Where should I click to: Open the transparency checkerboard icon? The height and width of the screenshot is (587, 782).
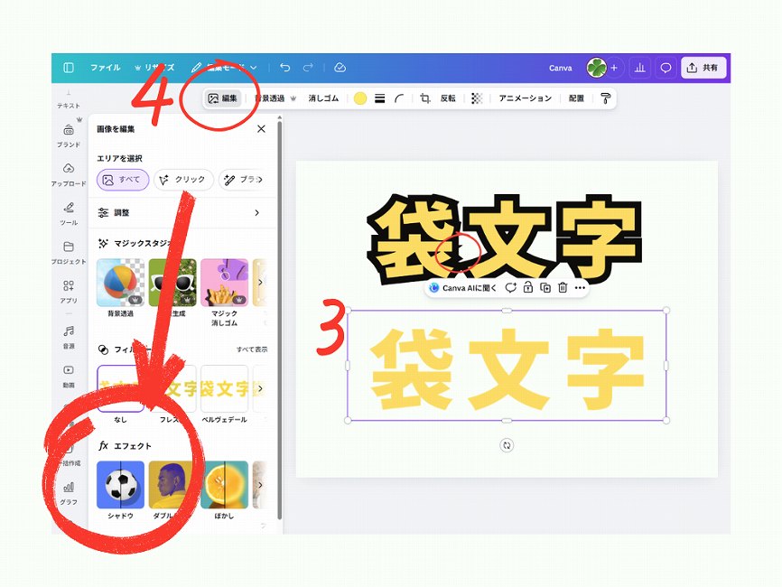point(477,98)
